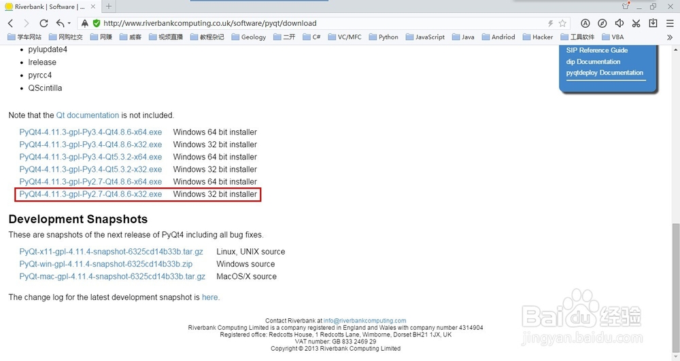This screenshot has width=680, height=361.
Task: Open the Python bookmark folder
Action: tap(384, 37)
